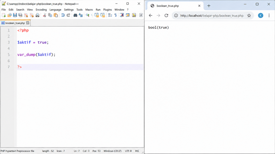Open the Settings menu
Screen dimensions: 275x154
(x=69, y=10)
